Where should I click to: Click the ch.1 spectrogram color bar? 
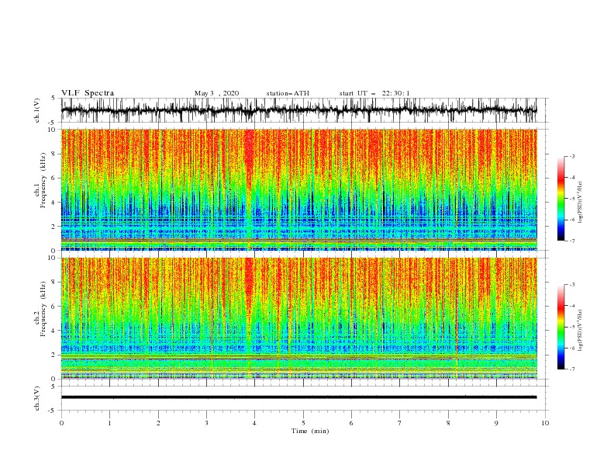561,199
